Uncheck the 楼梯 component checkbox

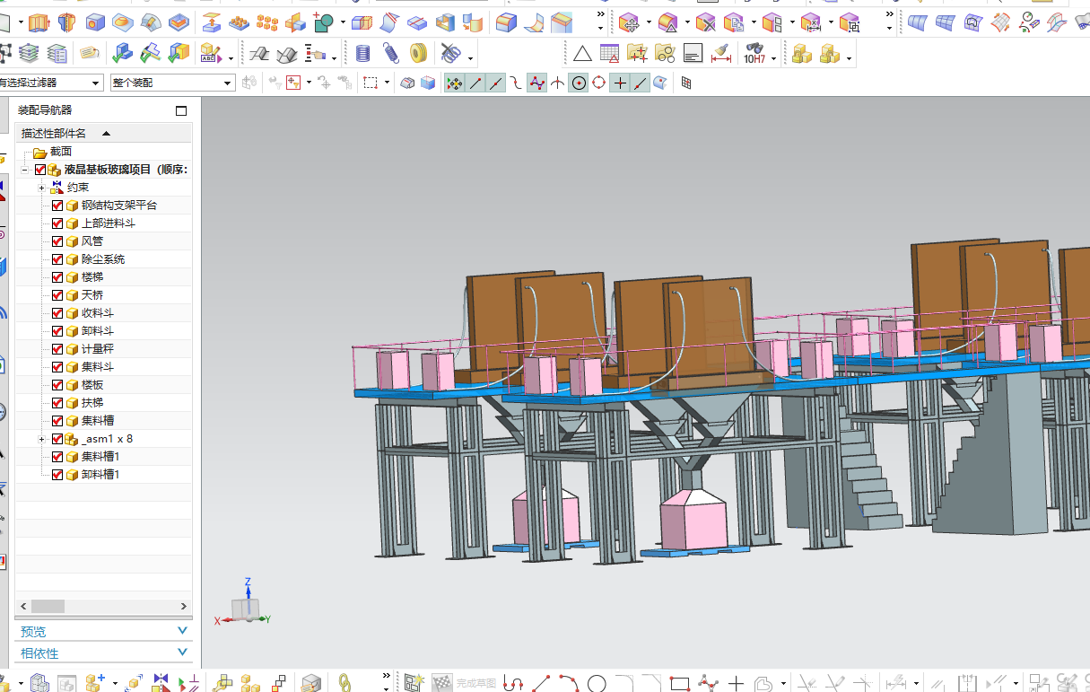(x=57, y=277)
